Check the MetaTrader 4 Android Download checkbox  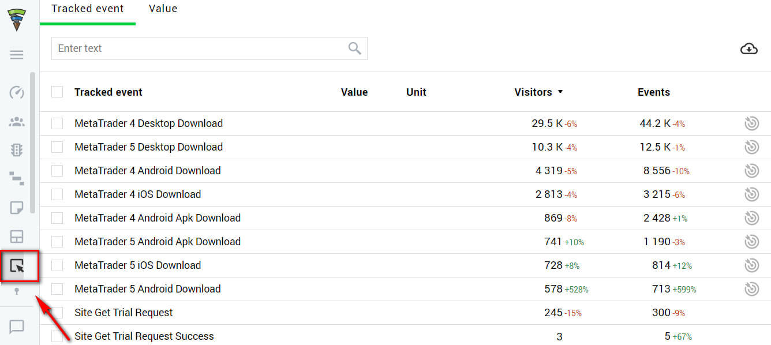coord(57,171)
